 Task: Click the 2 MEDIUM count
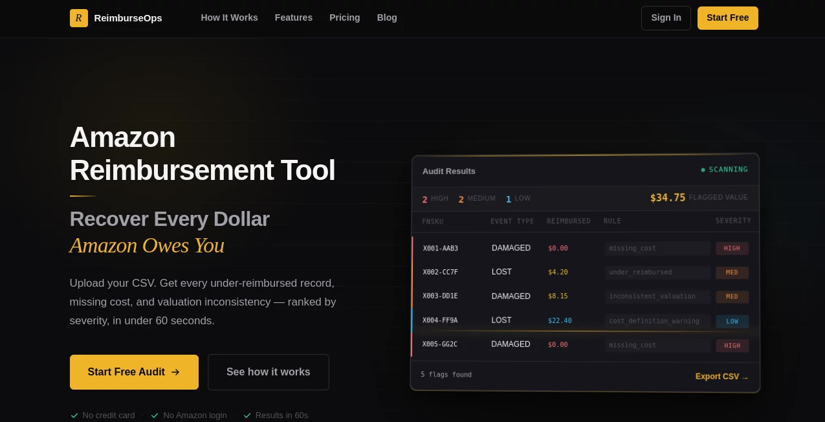[x=477, y=199]
